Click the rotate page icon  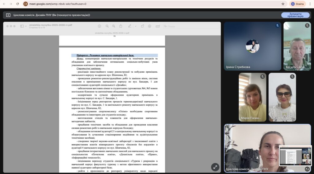(142, 26)
